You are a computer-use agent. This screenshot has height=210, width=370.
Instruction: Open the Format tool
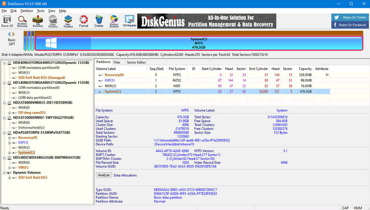tap(83, 21)
